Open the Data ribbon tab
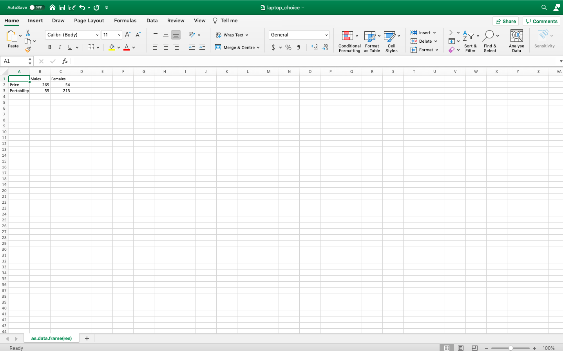This screenshot has height=351, width=563. point(152,21)
